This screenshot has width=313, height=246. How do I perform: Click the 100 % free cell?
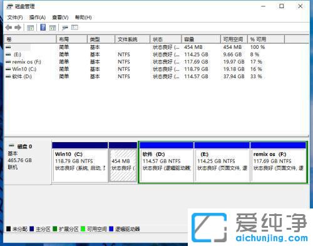click(x=257, y=47)
